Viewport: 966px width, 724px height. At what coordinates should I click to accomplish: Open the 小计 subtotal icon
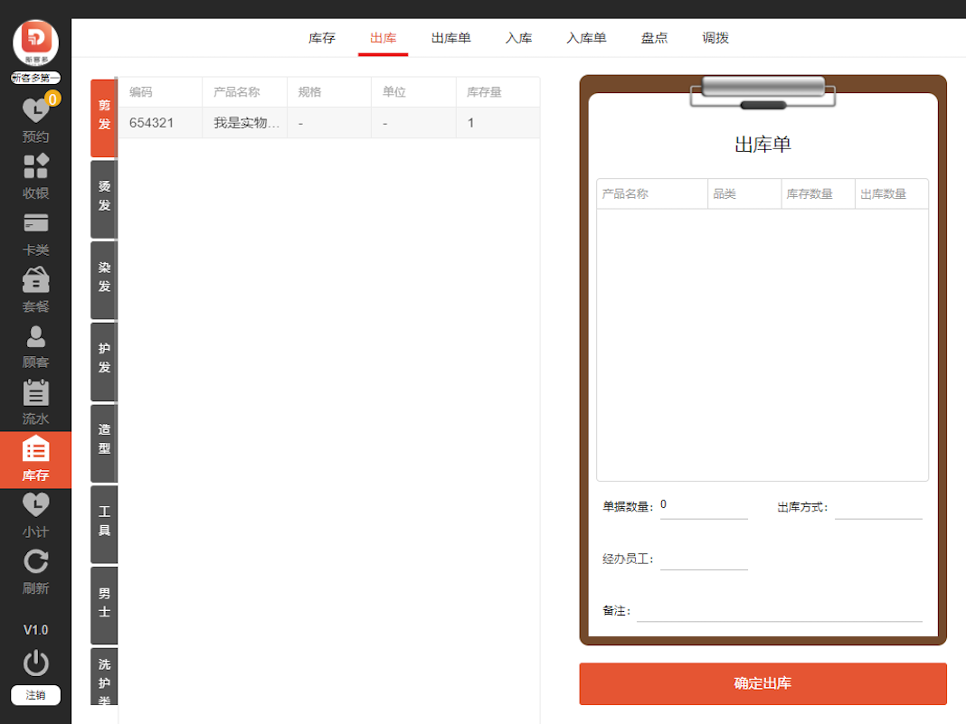(35, 515)
